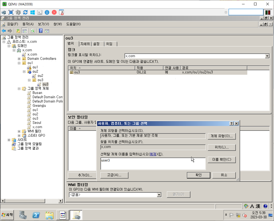Screen dimensions: 274x221
Task: Expand the 스타터 GPO tree node
Action: pyautogui.click(x=19, y=136)
